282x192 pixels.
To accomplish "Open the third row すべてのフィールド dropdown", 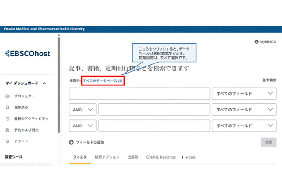I will pos(244,126).
